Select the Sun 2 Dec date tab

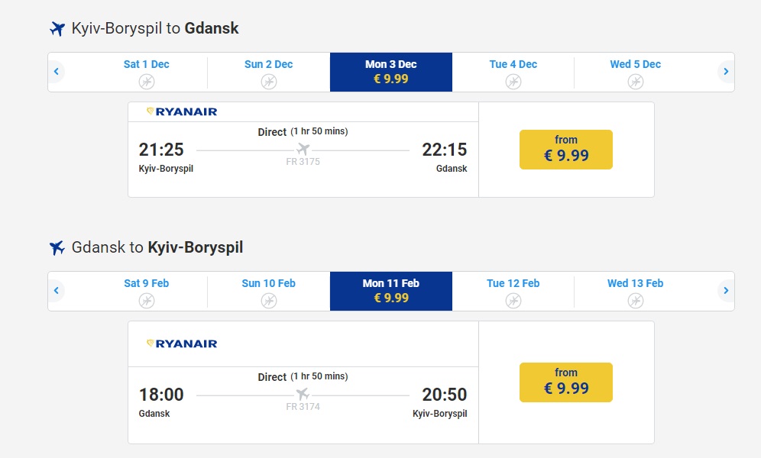(269, 72)
